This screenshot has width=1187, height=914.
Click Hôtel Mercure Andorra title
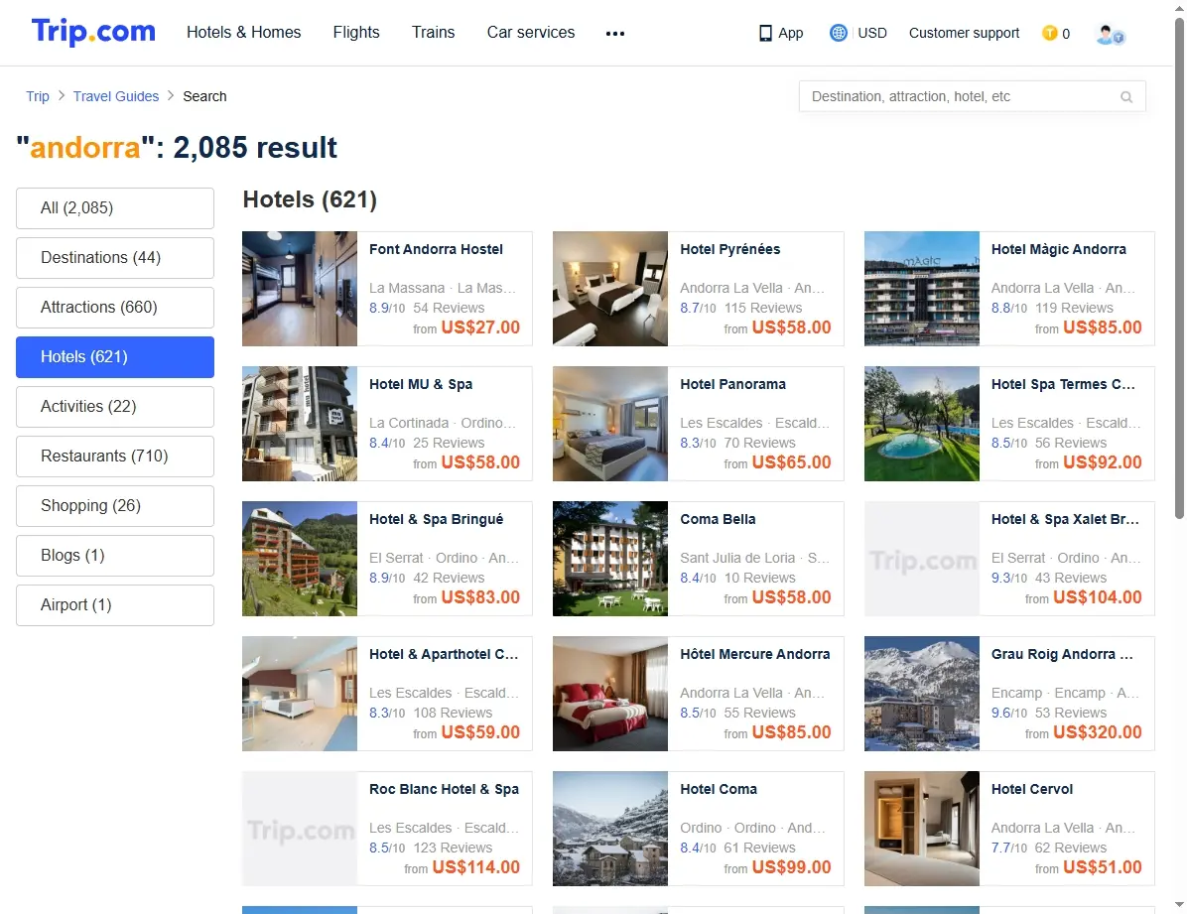[x=754, y=654]
